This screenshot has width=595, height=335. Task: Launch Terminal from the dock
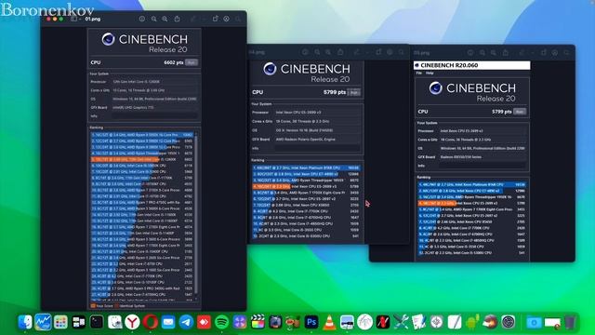point(97,322)
